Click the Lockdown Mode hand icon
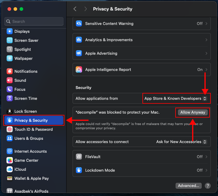Image resolution: width=218 pixels, height=196 pixels. [79, 170]
